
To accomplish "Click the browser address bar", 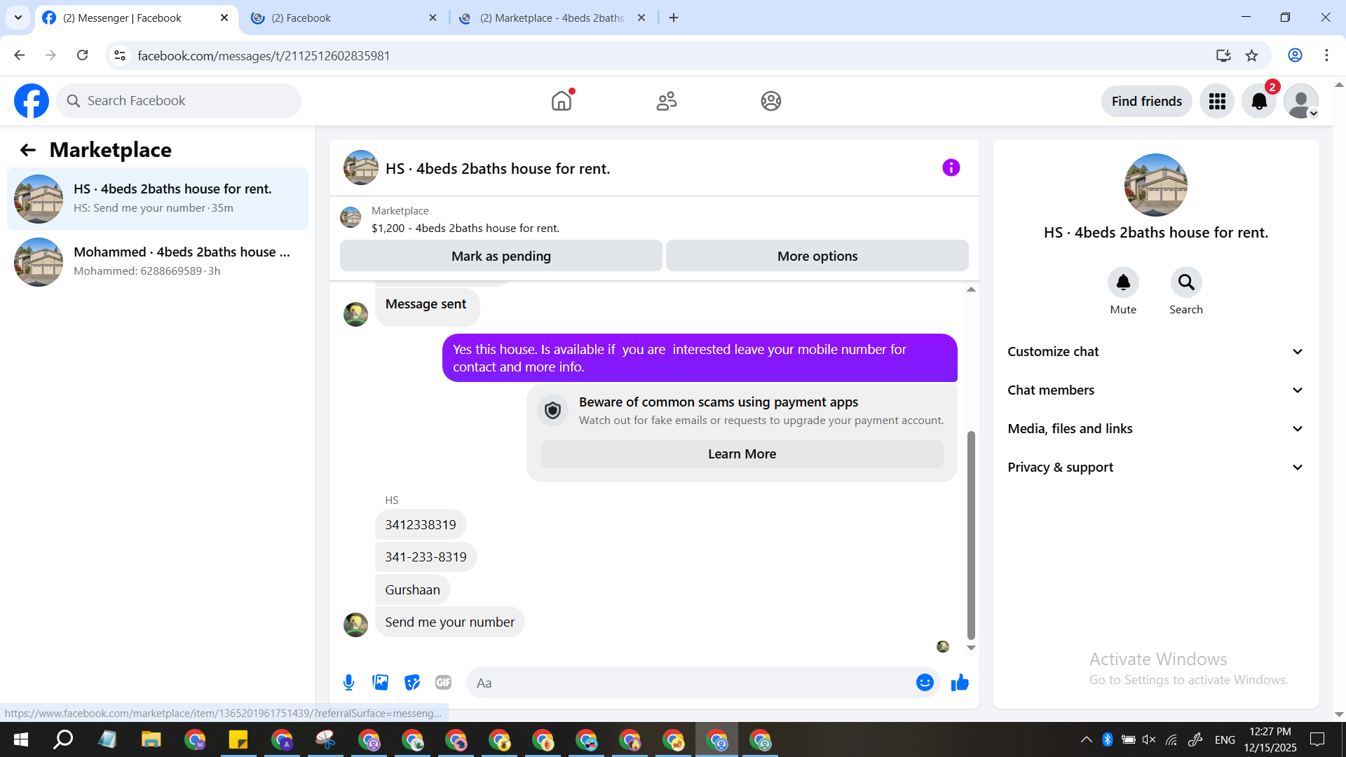I will click(659, 55).
